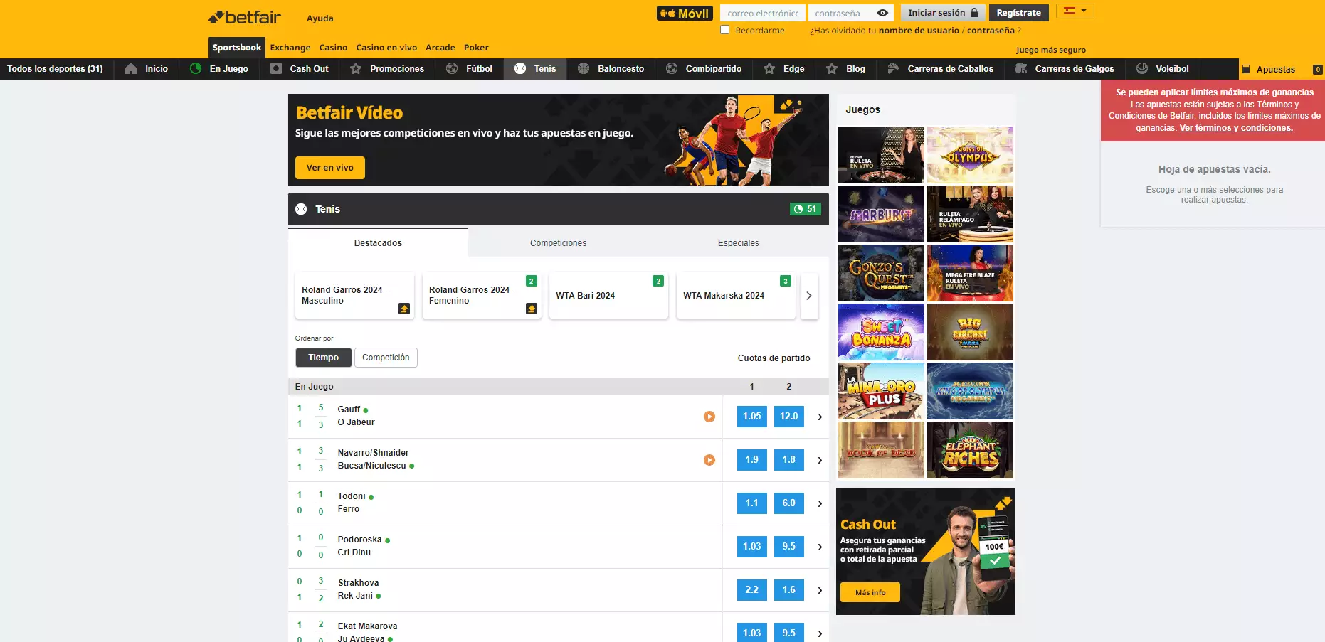Click the Baloncesto ball icon
The height and width of the screenshot is (642, 1325).
click(x=584, y=69)
